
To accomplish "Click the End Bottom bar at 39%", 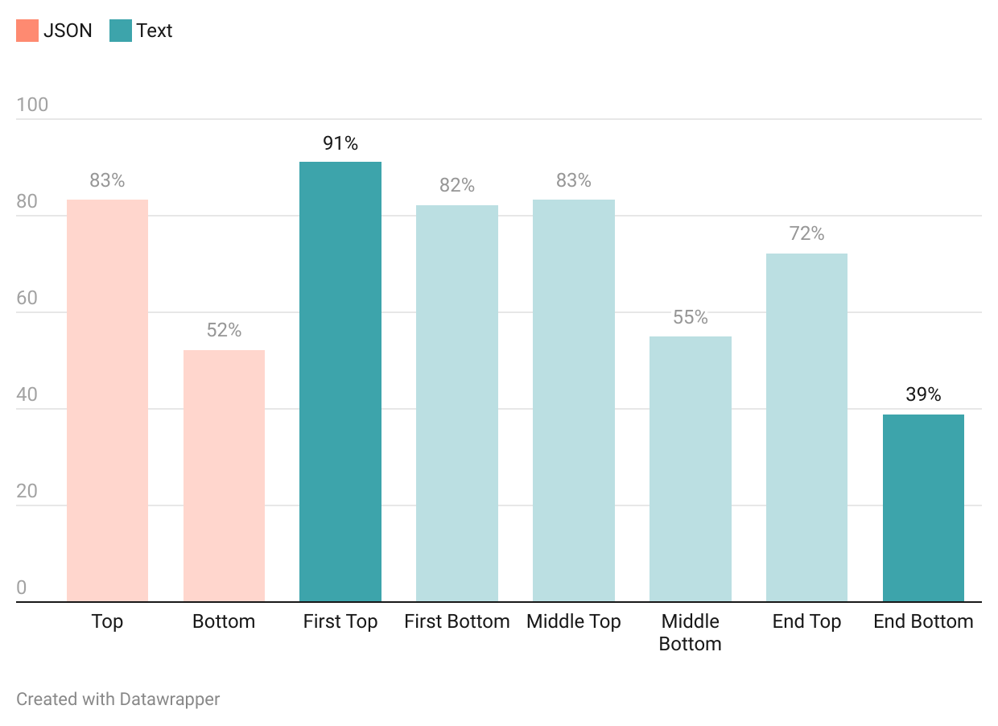I will point(923,508).
